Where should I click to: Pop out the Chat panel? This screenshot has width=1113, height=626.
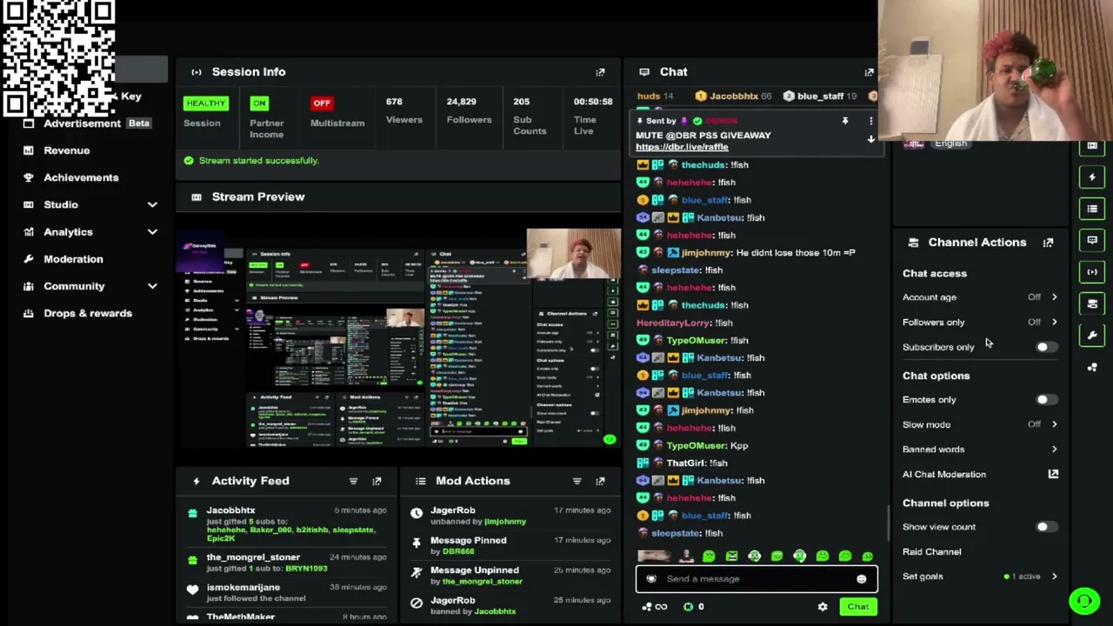click(x=869, y=72)
